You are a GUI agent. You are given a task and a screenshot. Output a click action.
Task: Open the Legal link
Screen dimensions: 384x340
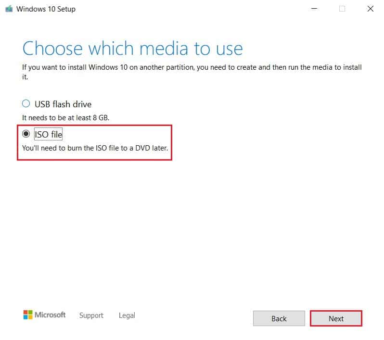[127, 315]
